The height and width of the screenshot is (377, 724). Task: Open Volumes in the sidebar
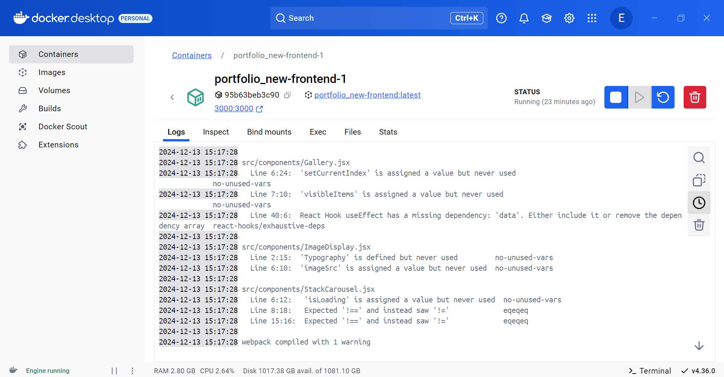[x=71, y=90]
